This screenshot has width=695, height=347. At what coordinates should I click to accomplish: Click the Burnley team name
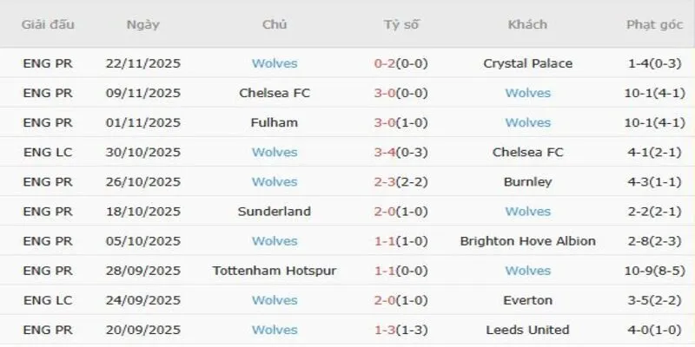point(527,182)
